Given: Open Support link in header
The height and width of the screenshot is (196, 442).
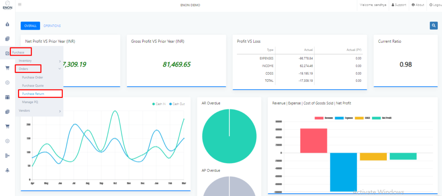Looking at the screenshot, I should pyautogui.click(x=399, y=5).
